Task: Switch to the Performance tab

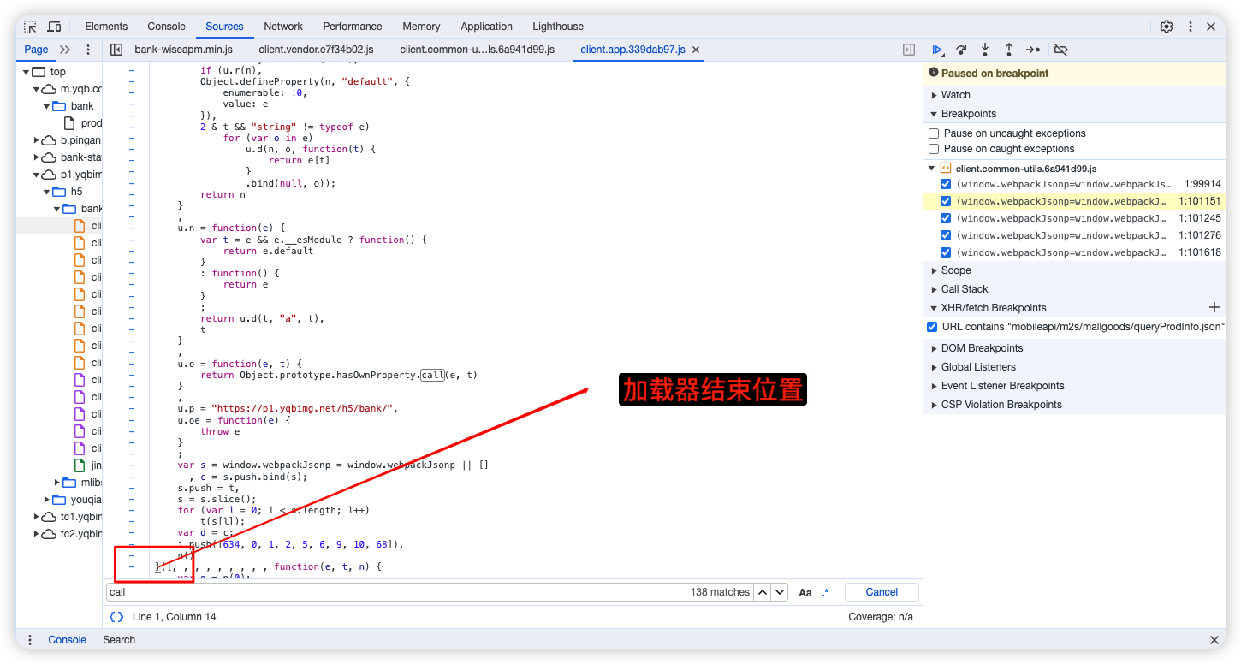Action: click(x=353, y=27)
